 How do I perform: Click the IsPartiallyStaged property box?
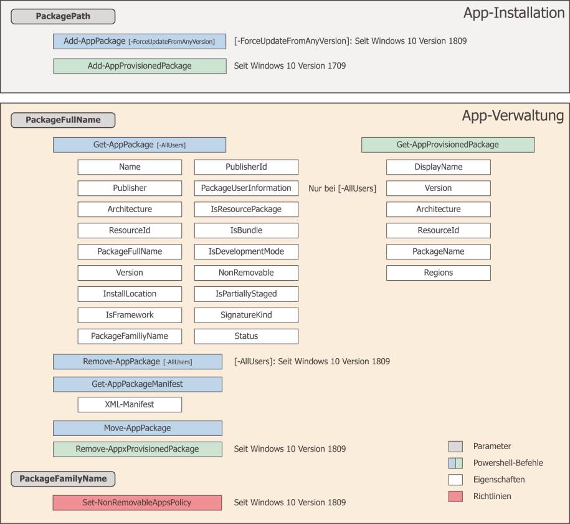[246, 293]
